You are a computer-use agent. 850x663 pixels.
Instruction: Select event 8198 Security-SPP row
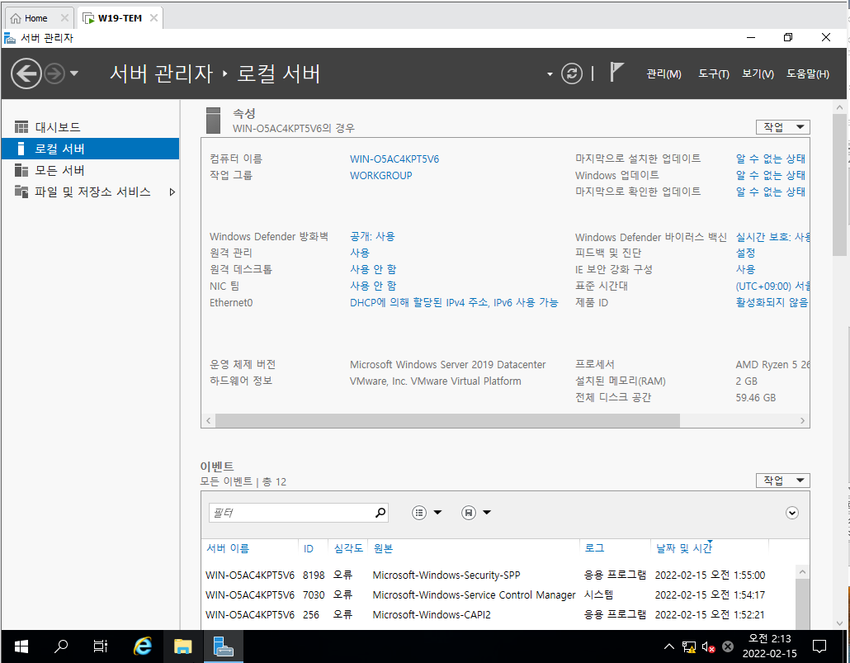(498, 575)
